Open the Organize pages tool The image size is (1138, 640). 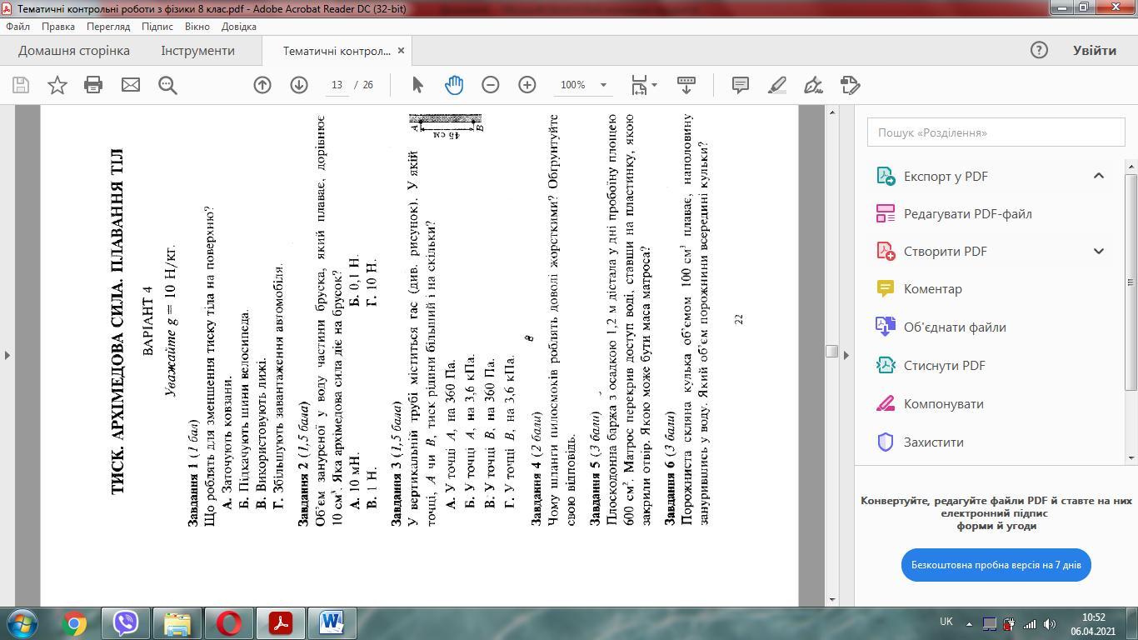[x=943, y=403]
